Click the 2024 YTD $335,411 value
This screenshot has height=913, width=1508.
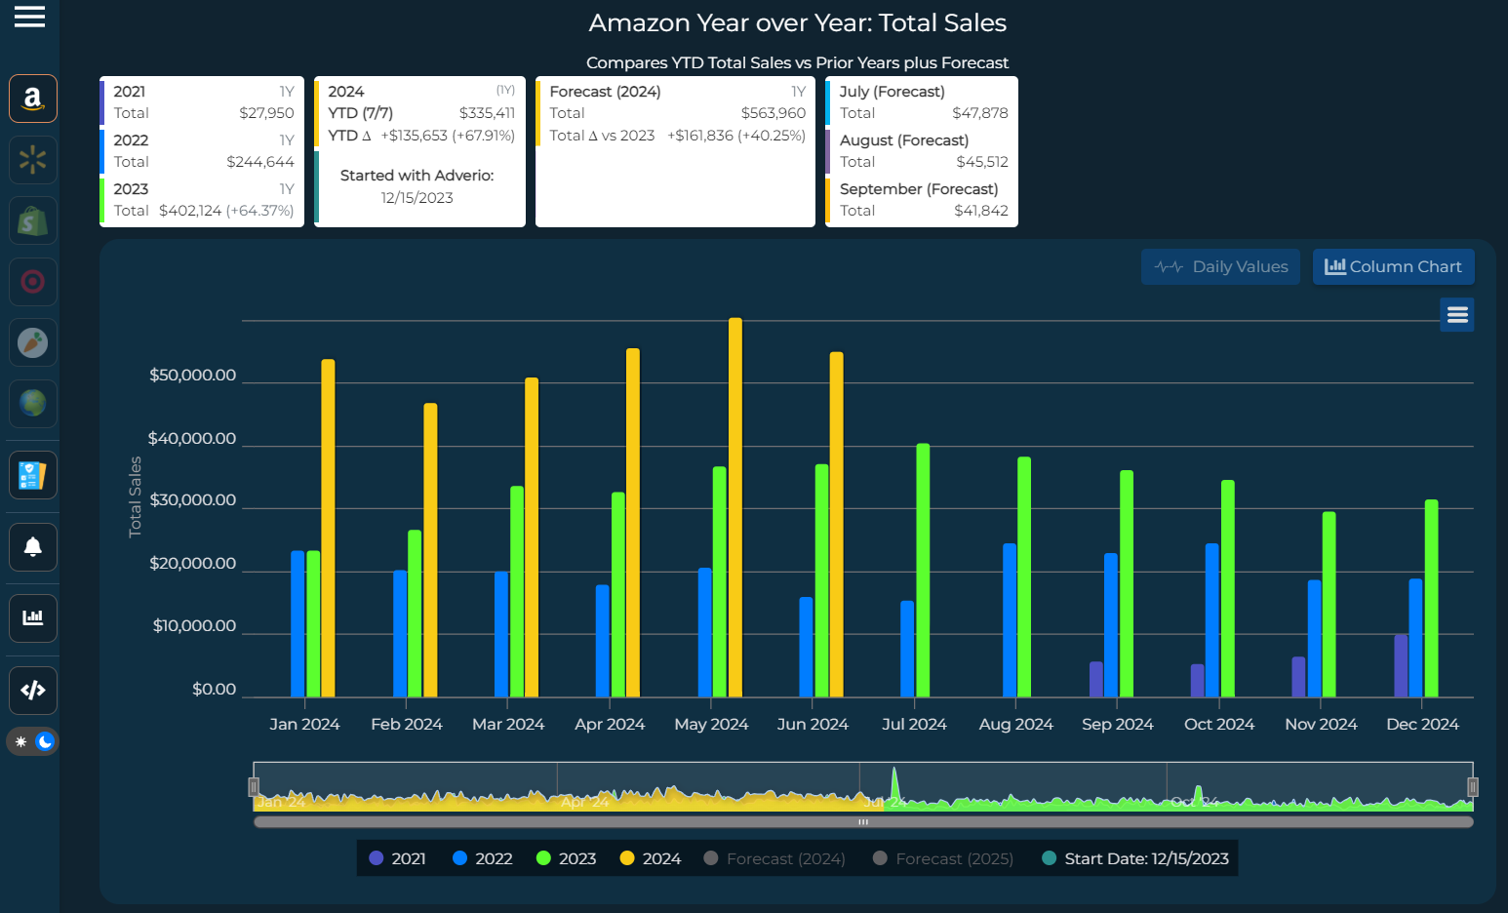[487, 113]
